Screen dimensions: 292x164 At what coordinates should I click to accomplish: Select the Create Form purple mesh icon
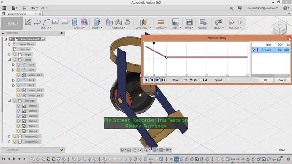[x=84, y=22]
